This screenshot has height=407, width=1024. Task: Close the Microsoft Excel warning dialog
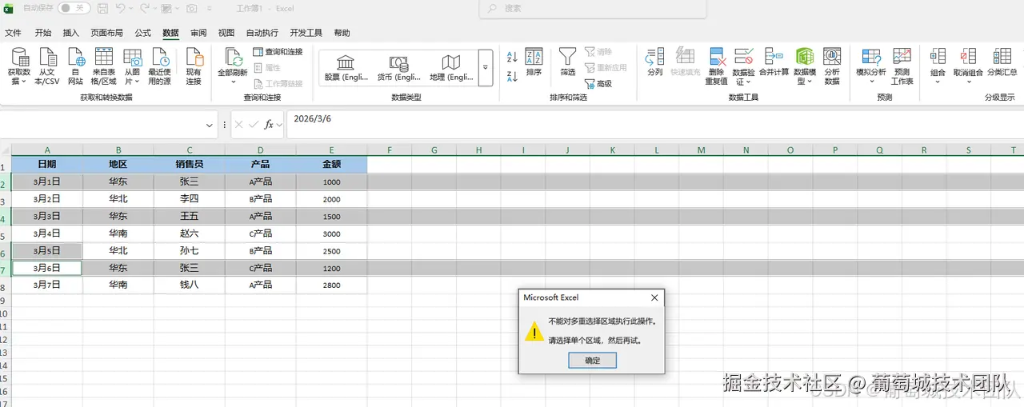(x=654, y=297)
